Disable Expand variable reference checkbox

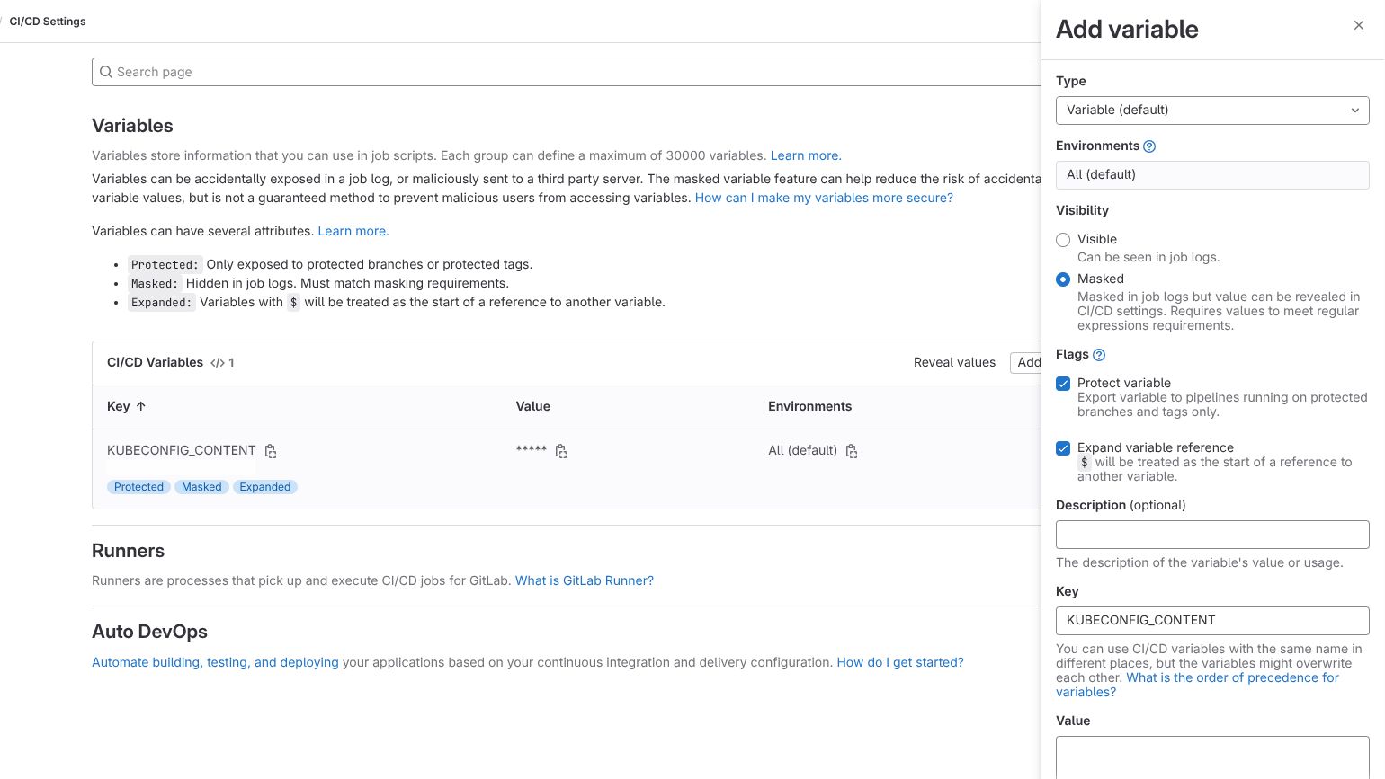pyautogui.click(x=1063, y=448)
